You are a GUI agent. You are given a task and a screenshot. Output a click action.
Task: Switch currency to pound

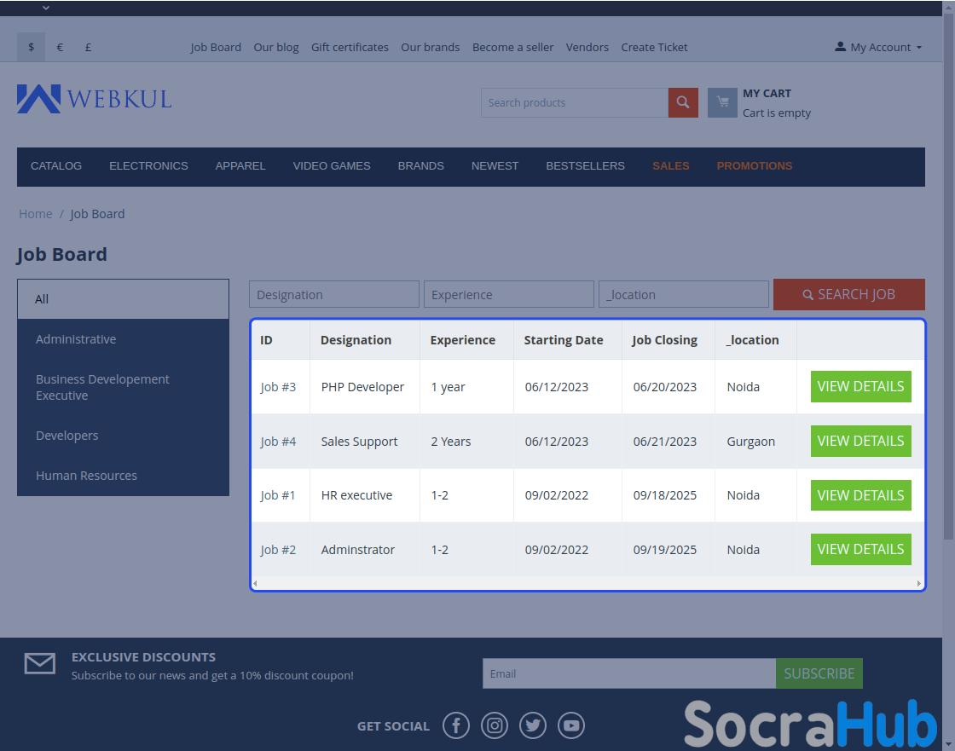coord(88,47)
